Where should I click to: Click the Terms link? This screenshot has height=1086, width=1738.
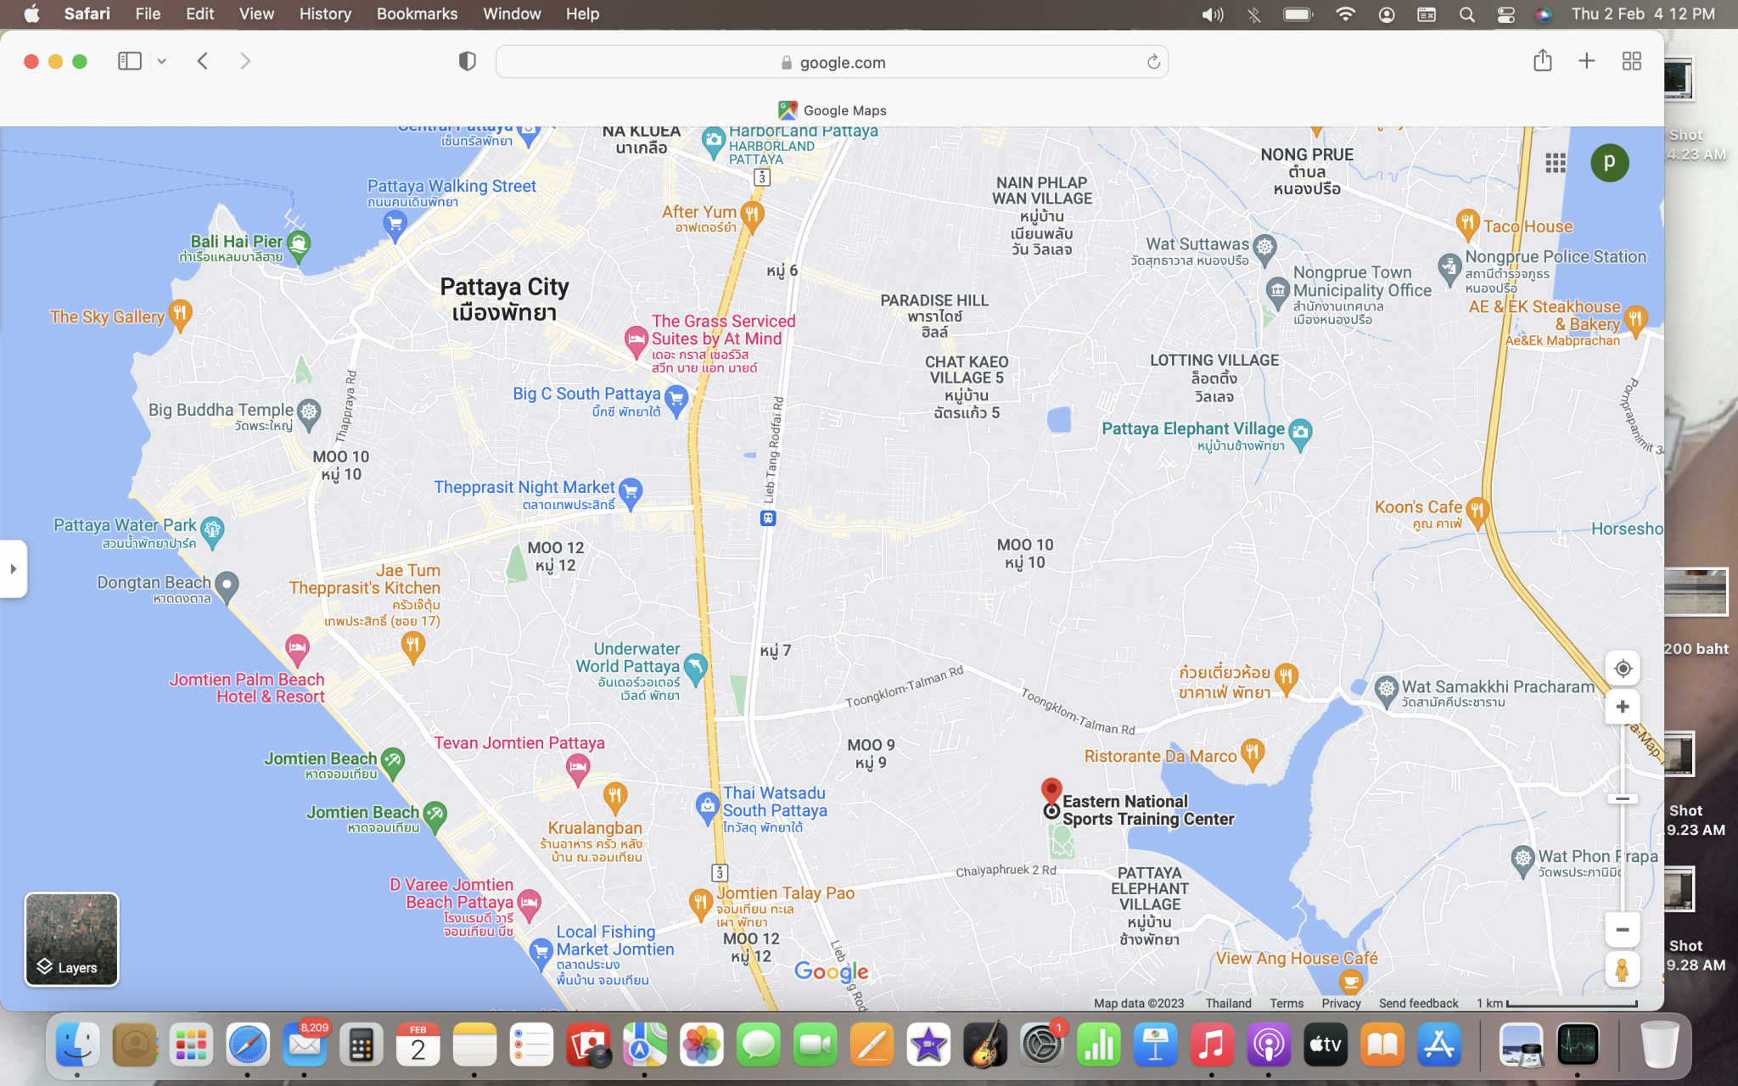pos(1287,1003)
